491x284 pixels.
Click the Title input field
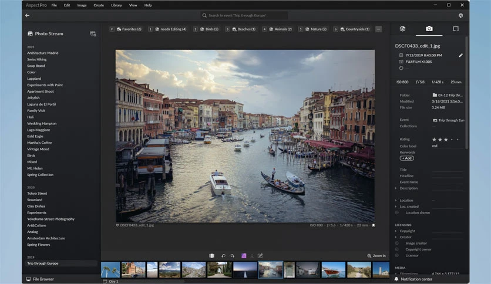(448, 170)
